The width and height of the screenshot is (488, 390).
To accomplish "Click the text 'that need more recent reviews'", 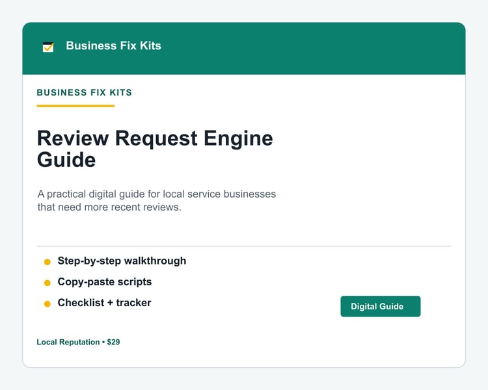I will 109,207.
